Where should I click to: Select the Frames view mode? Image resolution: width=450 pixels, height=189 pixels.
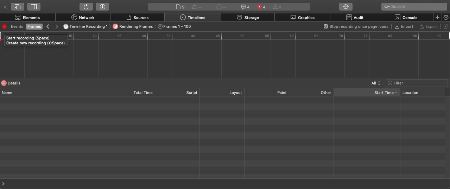point(34,26)
